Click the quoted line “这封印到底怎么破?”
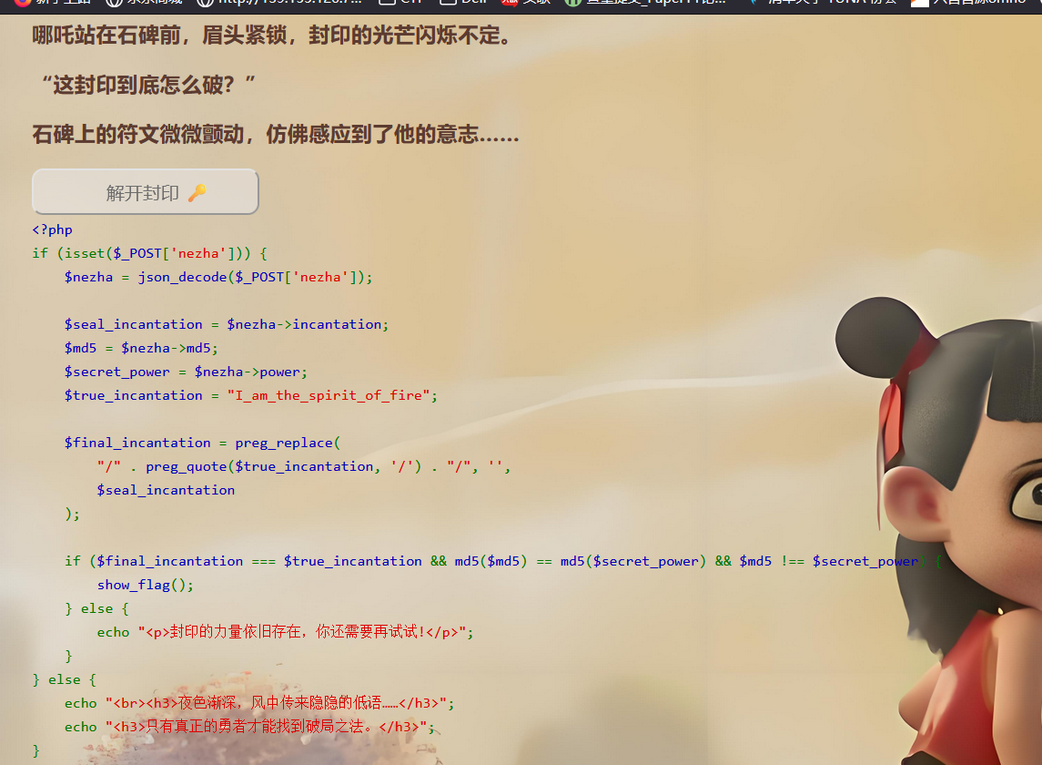The height and width of the screenshot is (765, 1042). point(147,85)
